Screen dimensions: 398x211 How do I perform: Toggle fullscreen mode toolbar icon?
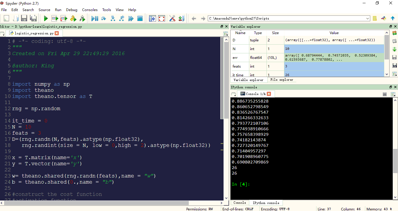coord(162,19)
